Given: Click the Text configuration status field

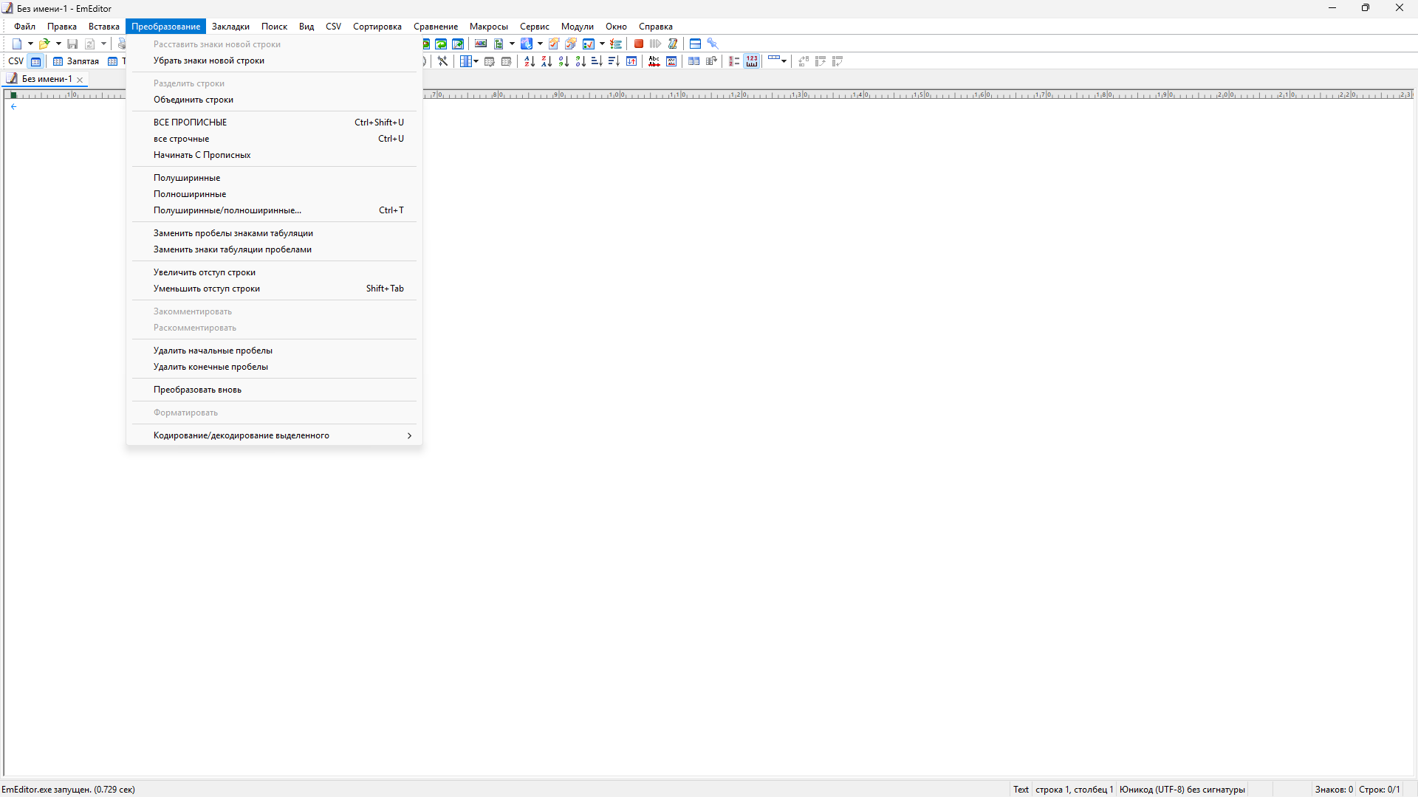Looking at the screenshot, I should [x=1021, y=790].
